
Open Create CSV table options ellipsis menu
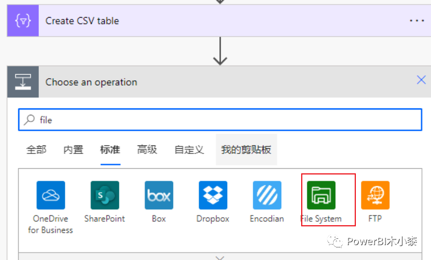(417, 21)
